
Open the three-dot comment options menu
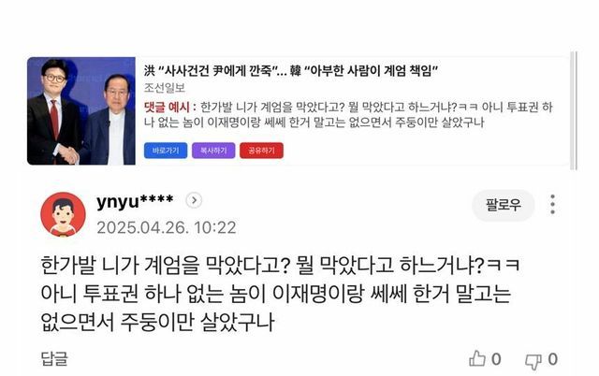point(552,204)
